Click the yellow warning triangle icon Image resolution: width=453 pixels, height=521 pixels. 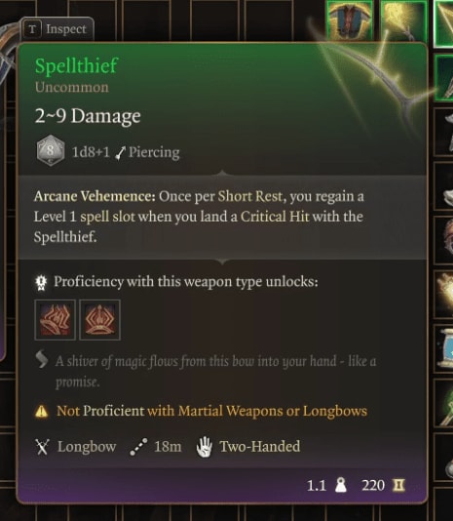click(42, 412)
